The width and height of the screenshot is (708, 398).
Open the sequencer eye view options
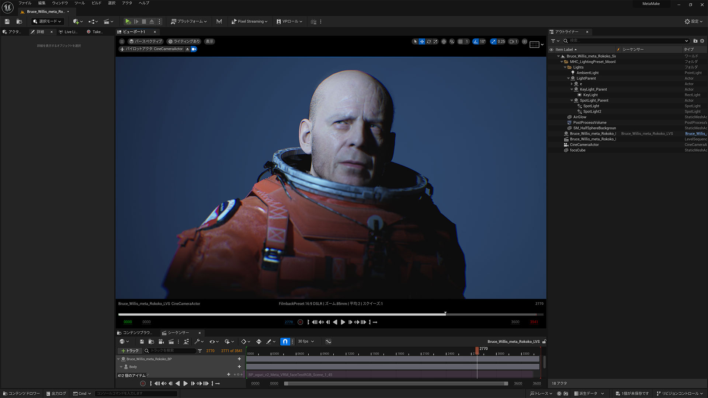[x=214, y=342]
